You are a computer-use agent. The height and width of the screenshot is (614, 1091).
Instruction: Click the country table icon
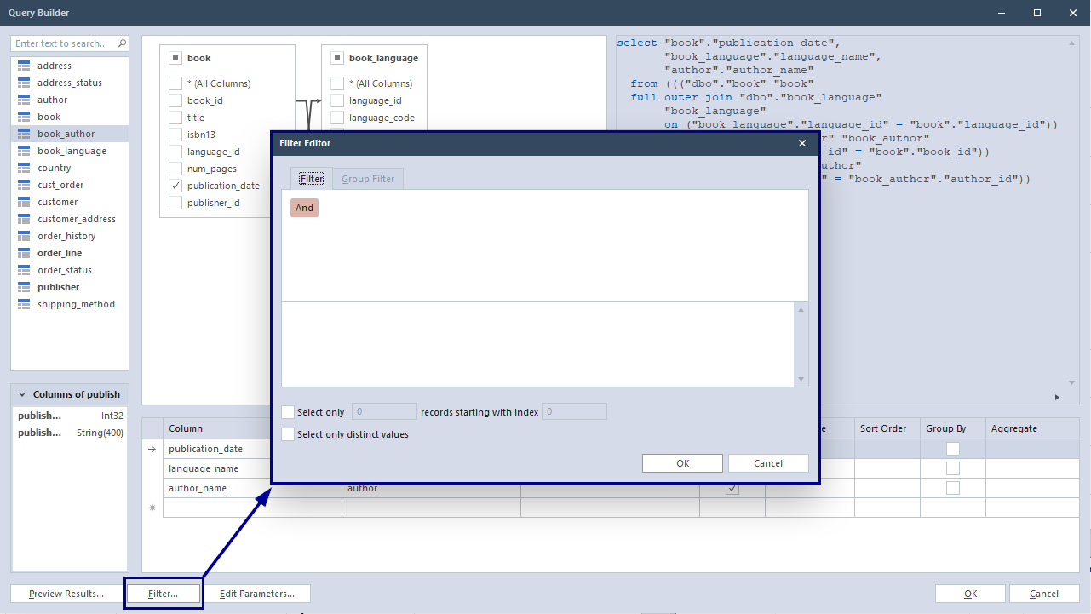point(24,168)
